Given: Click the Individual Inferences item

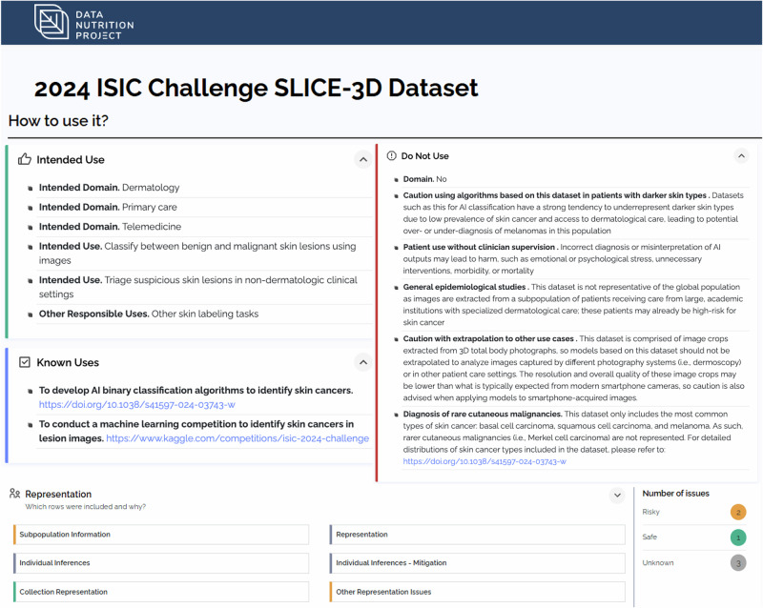Looking at the screenshot, I should click(161, 563).
